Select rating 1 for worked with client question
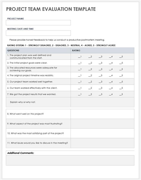This screenshot has height=180, width=141. pyautogui.click(x=80, y=88)
